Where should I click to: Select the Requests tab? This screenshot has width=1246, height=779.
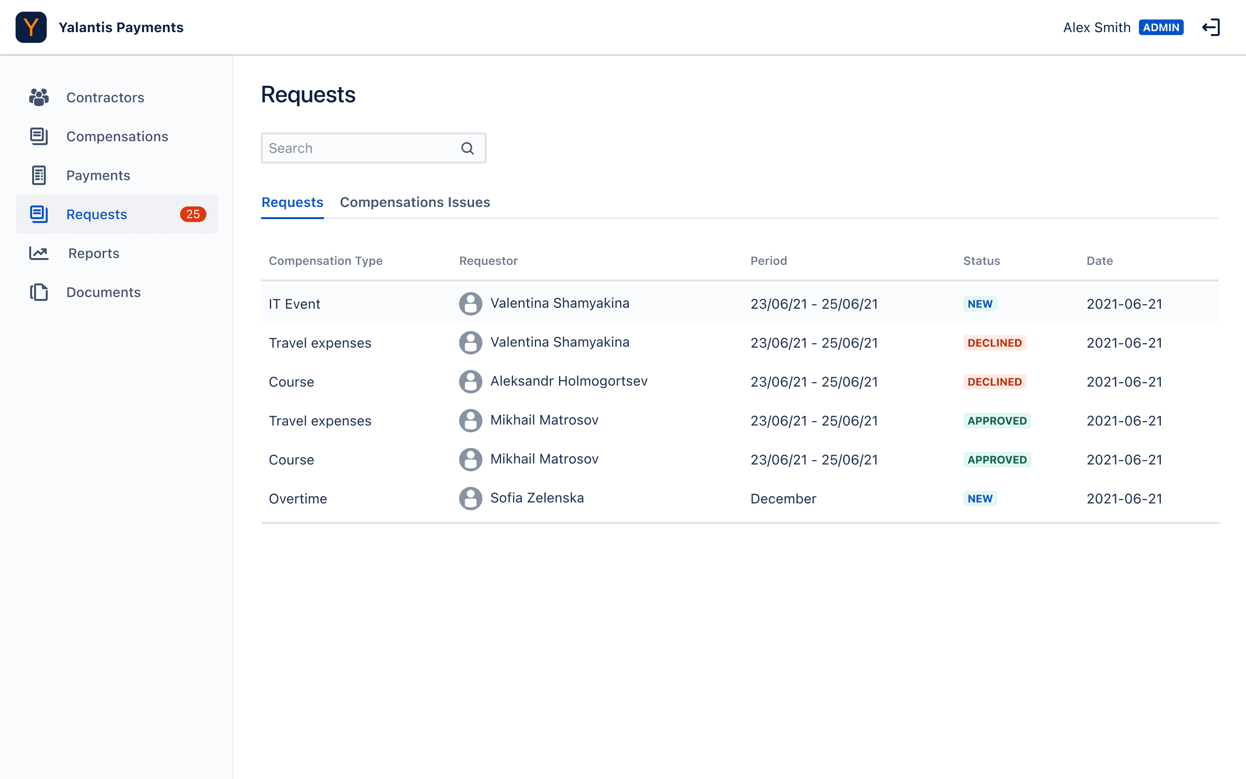(x=292, y=203)
